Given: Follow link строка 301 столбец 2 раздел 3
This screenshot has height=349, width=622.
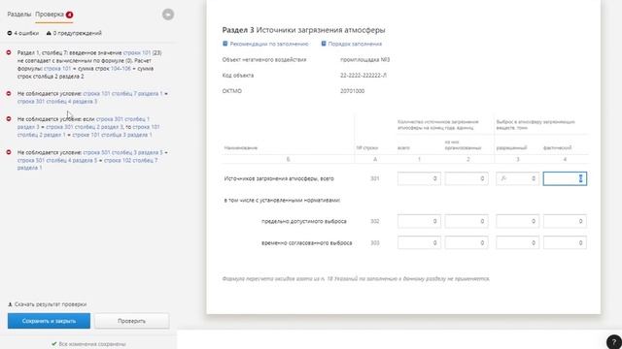Looking at the screenshot, I should click(x=85, y=127).
